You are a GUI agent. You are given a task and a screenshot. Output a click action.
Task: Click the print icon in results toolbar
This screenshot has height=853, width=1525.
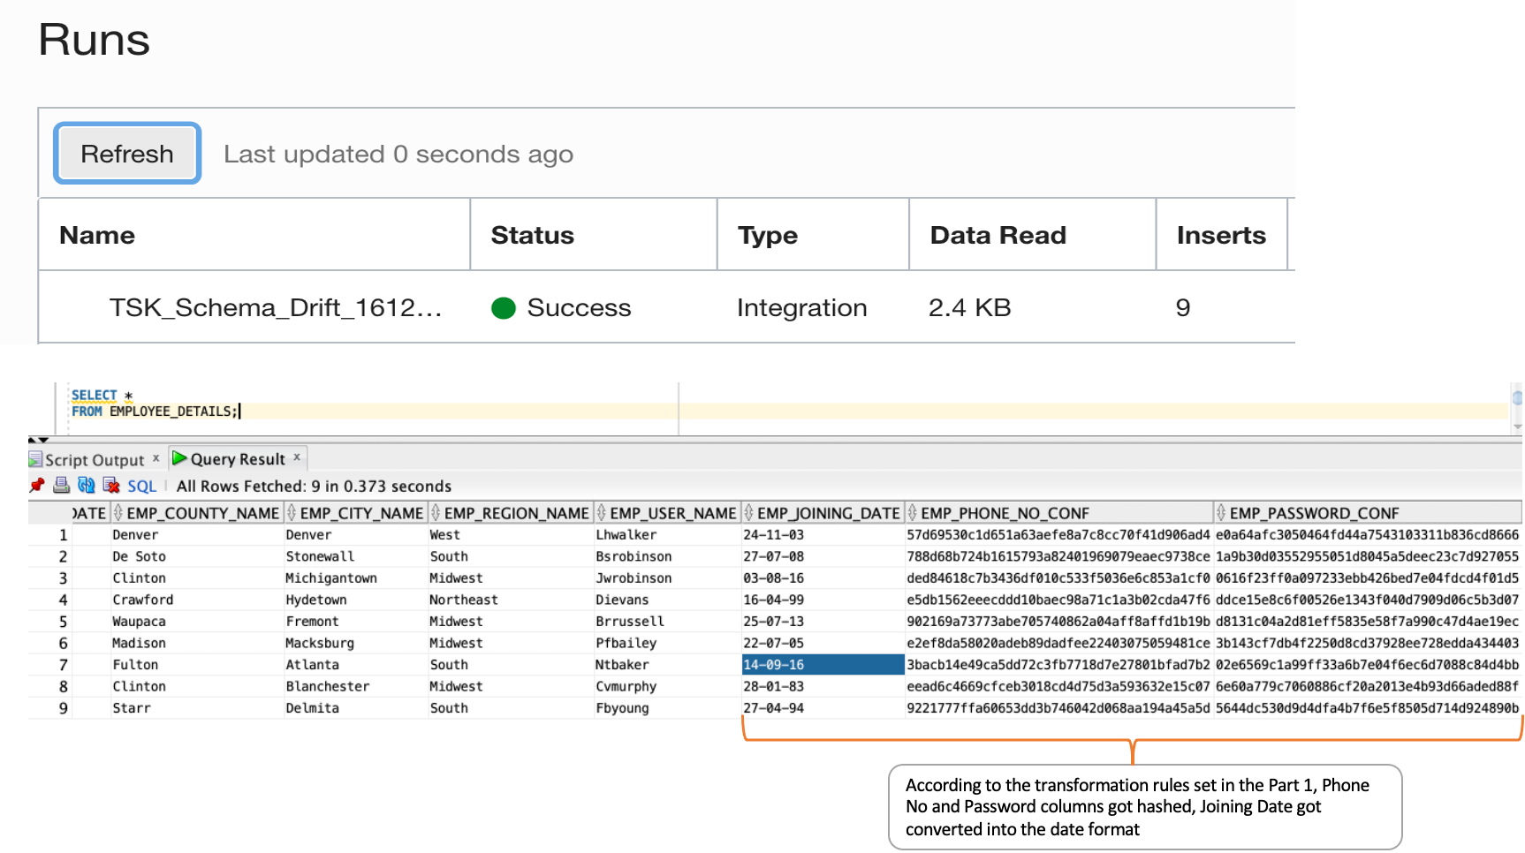[x=61, y=486]
